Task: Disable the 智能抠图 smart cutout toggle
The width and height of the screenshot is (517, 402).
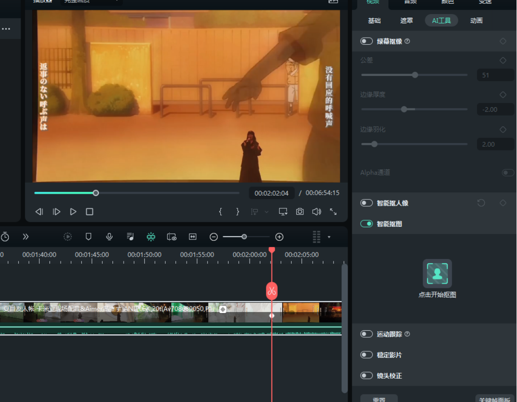Action: 366,224
